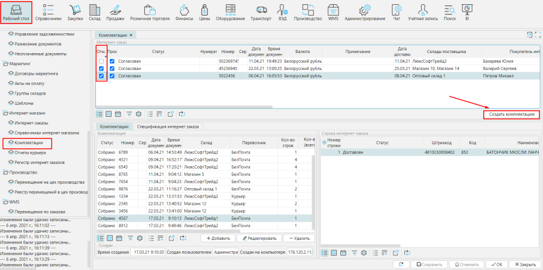Click the refresh icon left of Сохранить

(400, 264)
